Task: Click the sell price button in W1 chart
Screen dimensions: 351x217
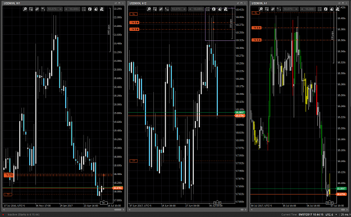Action: point(54,9)
